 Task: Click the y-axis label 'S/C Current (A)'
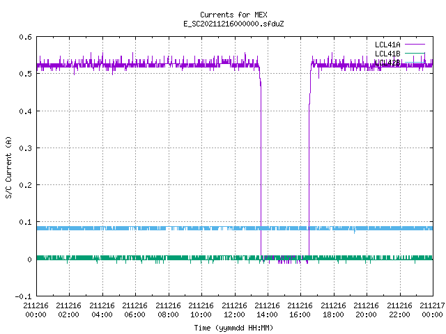tap(9, 167)
